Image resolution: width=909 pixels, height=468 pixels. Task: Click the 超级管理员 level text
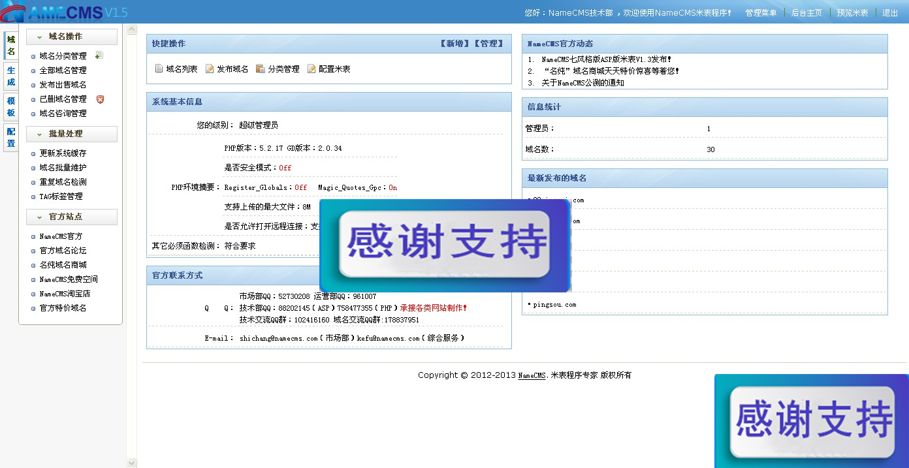pyautogui.click(x=259, y=125)
